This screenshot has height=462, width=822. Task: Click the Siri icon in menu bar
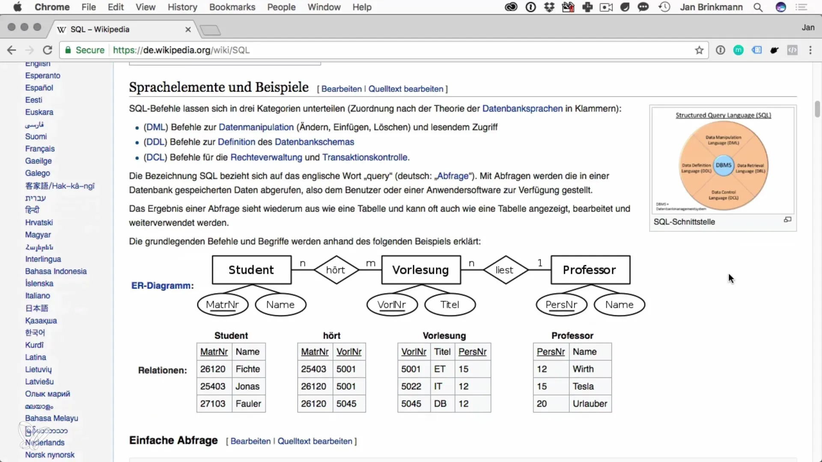(781, 7)
